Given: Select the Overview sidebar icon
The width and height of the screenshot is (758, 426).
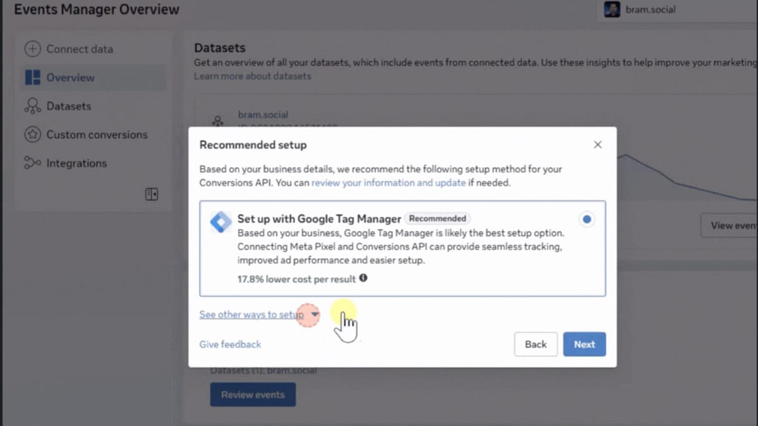Looking at the screenshot, I should (32, 77).
